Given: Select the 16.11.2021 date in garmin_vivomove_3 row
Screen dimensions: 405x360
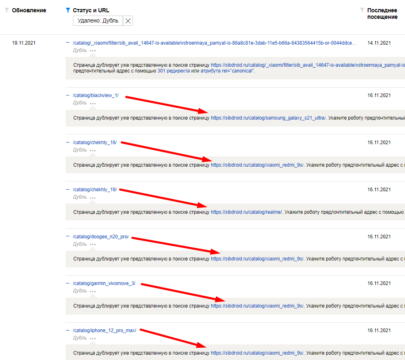Looking at the screenshot, I should point(379,283).
